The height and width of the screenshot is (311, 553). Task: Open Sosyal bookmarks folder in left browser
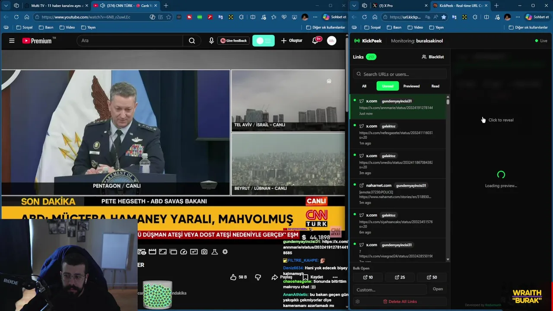click(24, 27)
